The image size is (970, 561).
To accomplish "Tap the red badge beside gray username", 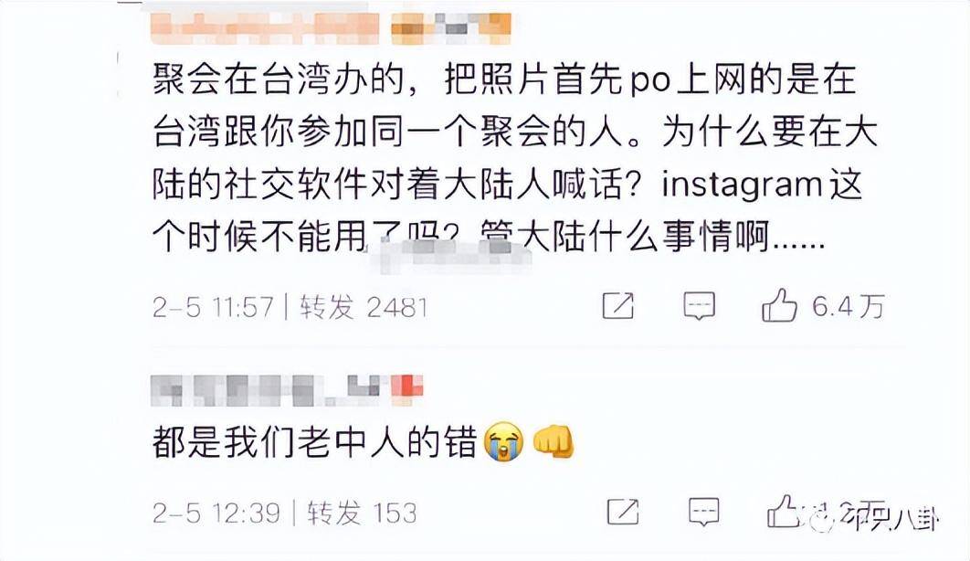I will (410, 386).
